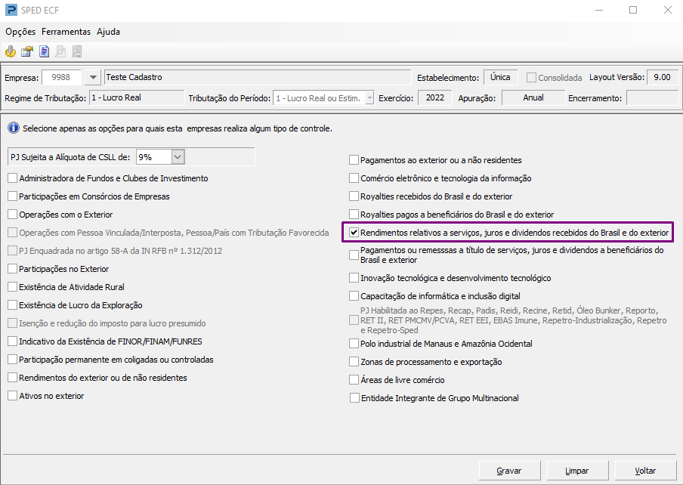This screenshot has height=485, width=683.
Task: Click the Encerramento field
Action: coord(652,98)
